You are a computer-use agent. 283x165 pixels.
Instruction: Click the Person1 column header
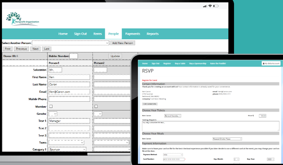tap(54, 63)
